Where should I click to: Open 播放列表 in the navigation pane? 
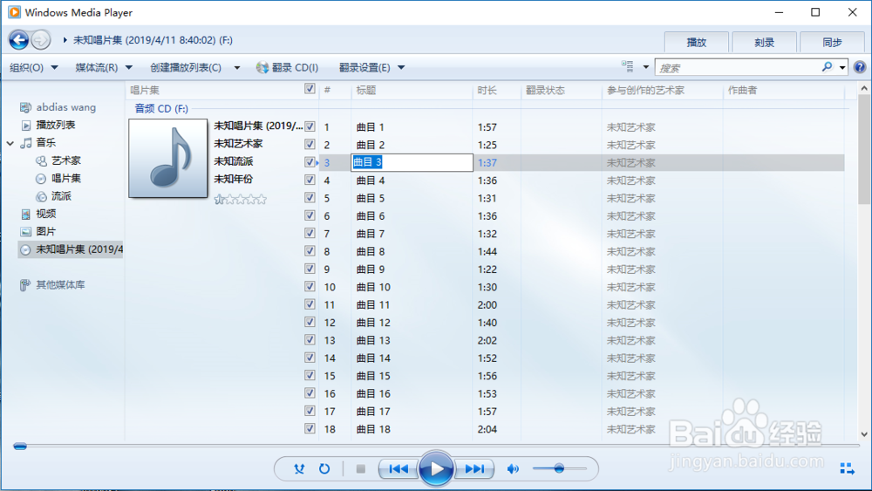coord(55,125)
